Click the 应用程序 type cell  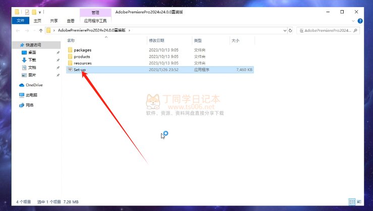(202, 70)
